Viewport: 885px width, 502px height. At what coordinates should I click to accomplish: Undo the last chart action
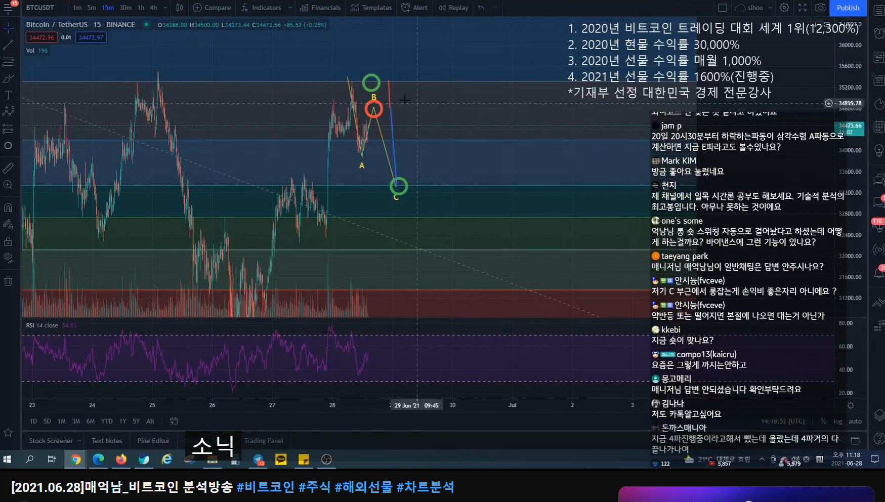point(481,8)
